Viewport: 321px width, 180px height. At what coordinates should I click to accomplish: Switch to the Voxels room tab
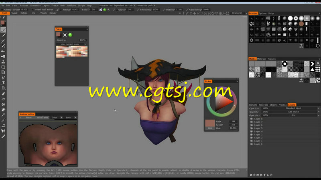point(43,13)
